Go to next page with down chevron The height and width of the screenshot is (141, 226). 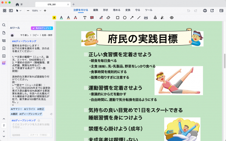point(4,136)
